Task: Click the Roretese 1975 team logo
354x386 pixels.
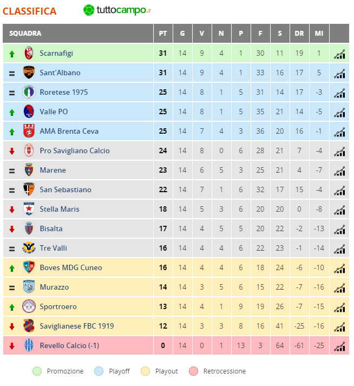Action: coord(29,92)
